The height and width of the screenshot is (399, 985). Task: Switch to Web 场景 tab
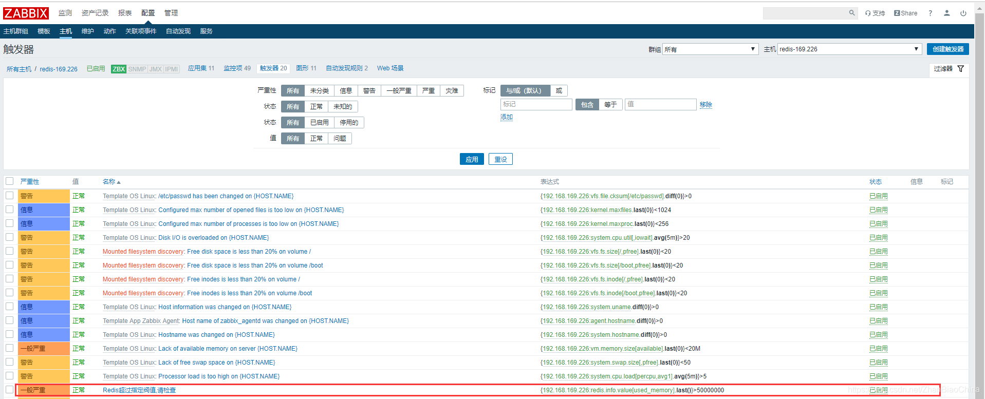tap(391, 68)
